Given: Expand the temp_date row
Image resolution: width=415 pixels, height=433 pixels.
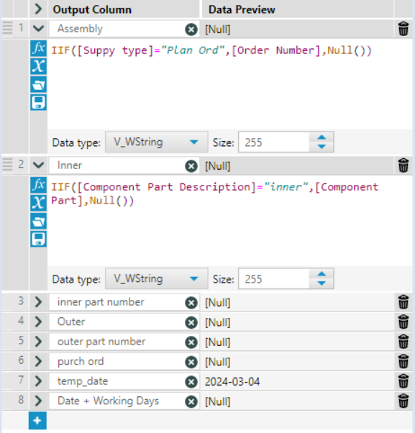Looking at the screenshot, I should pyautogui.click(x=38, y=381).
